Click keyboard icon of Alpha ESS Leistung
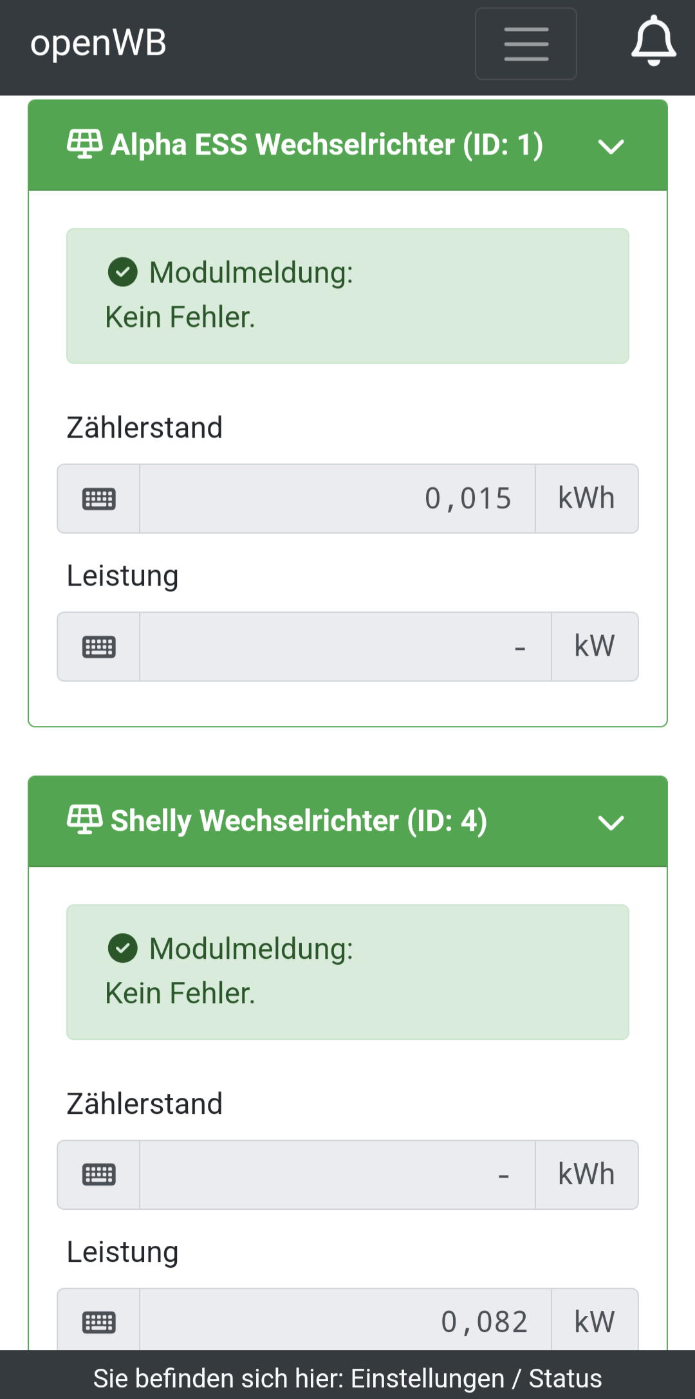The image size is (695, 1399). 99,647
